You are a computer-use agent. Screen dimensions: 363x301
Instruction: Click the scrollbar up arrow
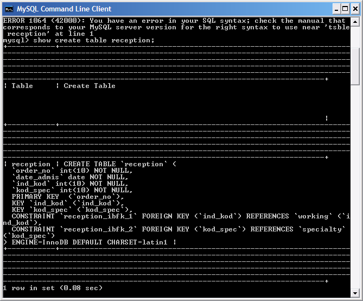[x=355, y=22]
